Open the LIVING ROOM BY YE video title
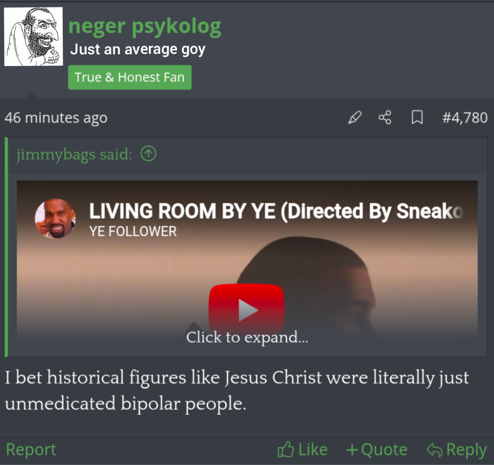The width and height of the screenshot is (494, 465). point(276,211)
